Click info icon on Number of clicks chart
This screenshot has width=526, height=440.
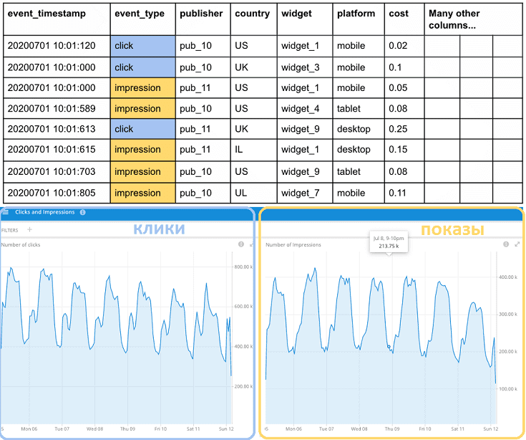coord(240,244)
